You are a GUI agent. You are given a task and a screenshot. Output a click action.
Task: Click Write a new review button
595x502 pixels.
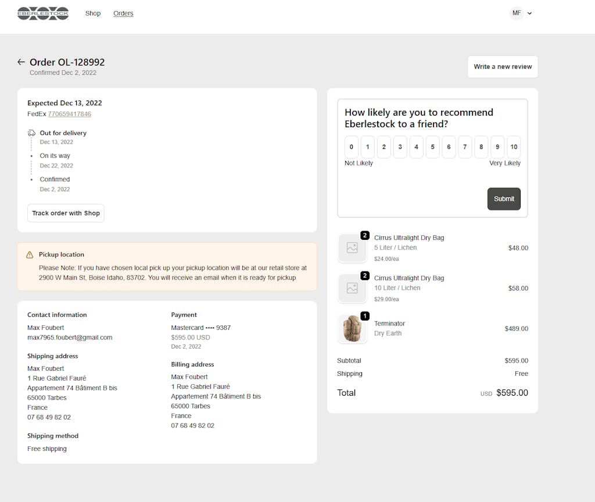click(x=503, y=67)
